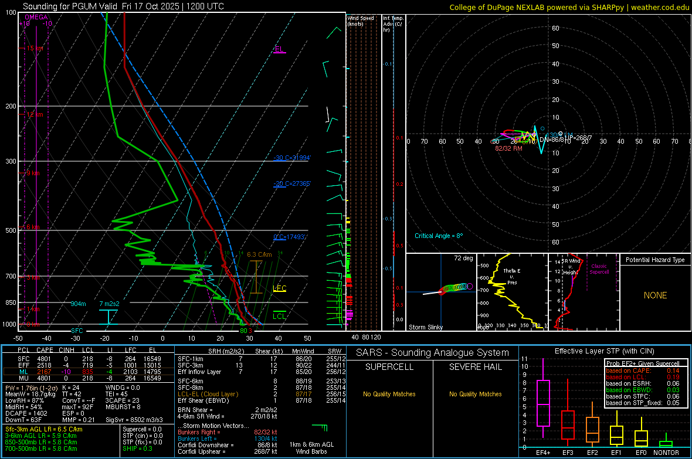Click the 'Potential Hazard Type' header
Viewport: 692px width, 459px height.
655,260
